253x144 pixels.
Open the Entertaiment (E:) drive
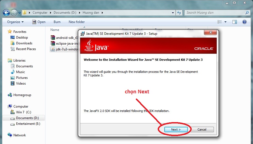pos(25,124)
